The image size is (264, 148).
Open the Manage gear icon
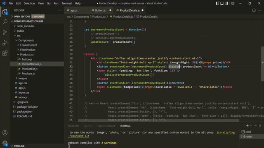click(x=5, y=143)
